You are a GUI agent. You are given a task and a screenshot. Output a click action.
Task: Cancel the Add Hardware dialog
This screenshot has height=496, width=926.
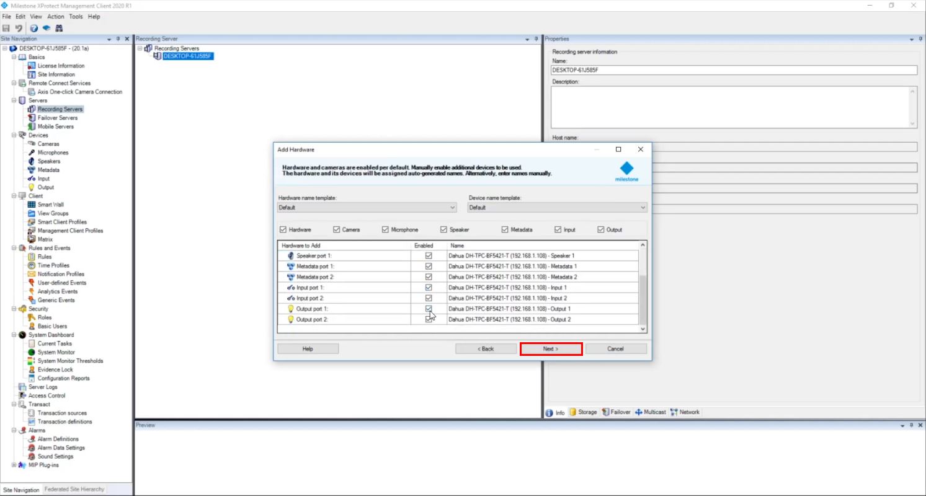coord(615,349)
